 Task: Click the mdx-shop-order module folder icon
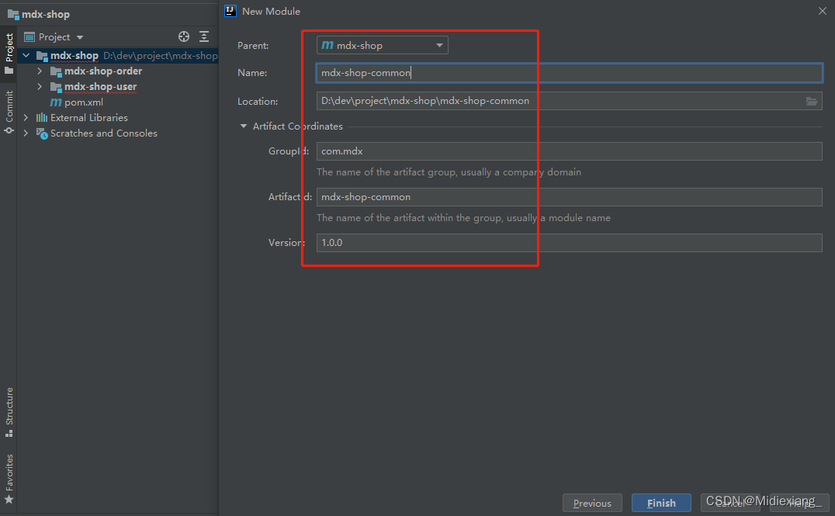(x=56, y=71)
